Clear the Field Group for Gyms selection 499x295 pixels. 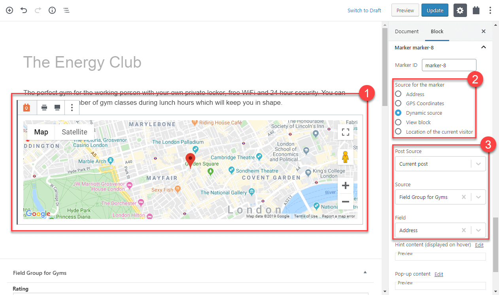(x=464, y=197)
